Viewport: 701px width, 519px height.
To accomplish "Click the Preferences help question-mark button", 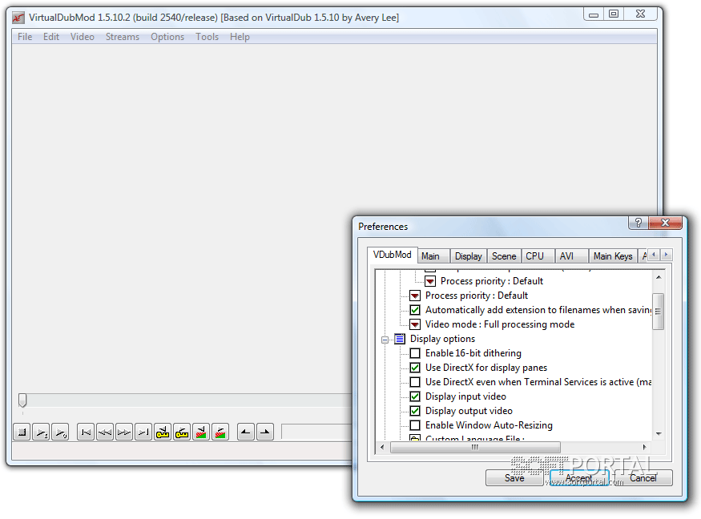I will (x=639, y=222).
